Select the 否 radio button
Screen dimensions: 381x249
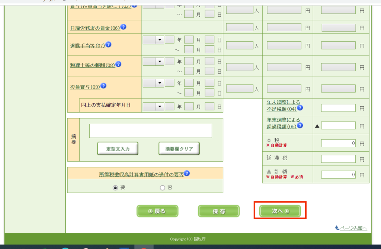point(162,188)
